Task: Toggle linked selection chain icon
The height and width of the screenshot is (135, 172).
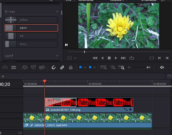Action: click(62, 67)
